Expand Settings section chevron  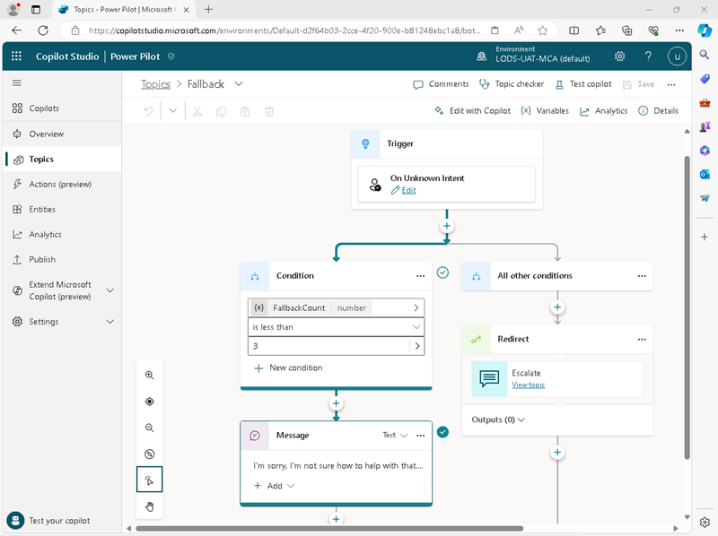110,322
